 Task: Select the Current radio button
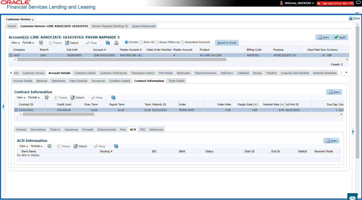126,42
